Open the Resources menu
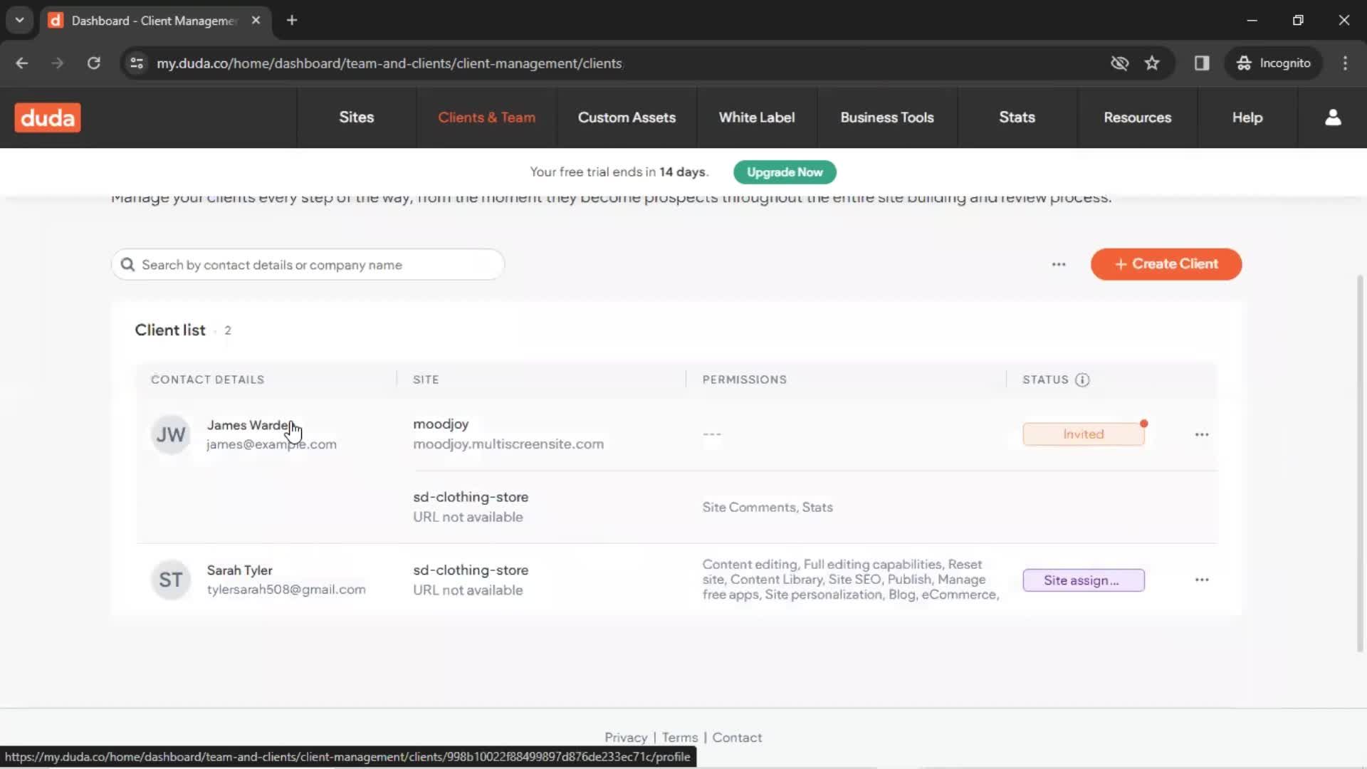Image resolution: width=1367 pixels, height=769 pixels. [x=1137, y=117]
